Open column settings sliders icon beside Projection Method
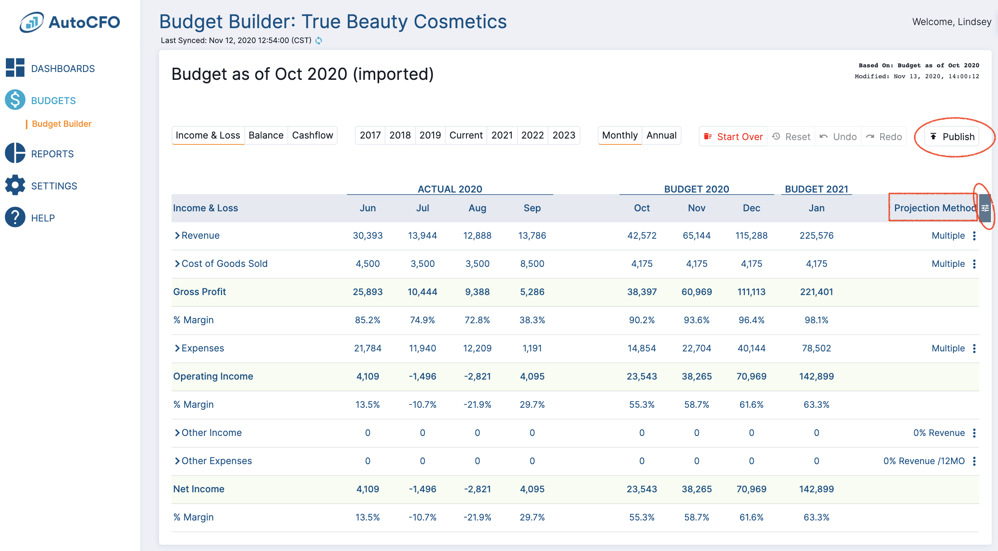Image resolution: width=998 pixels, height=551 pixels. tap(985, 208)
